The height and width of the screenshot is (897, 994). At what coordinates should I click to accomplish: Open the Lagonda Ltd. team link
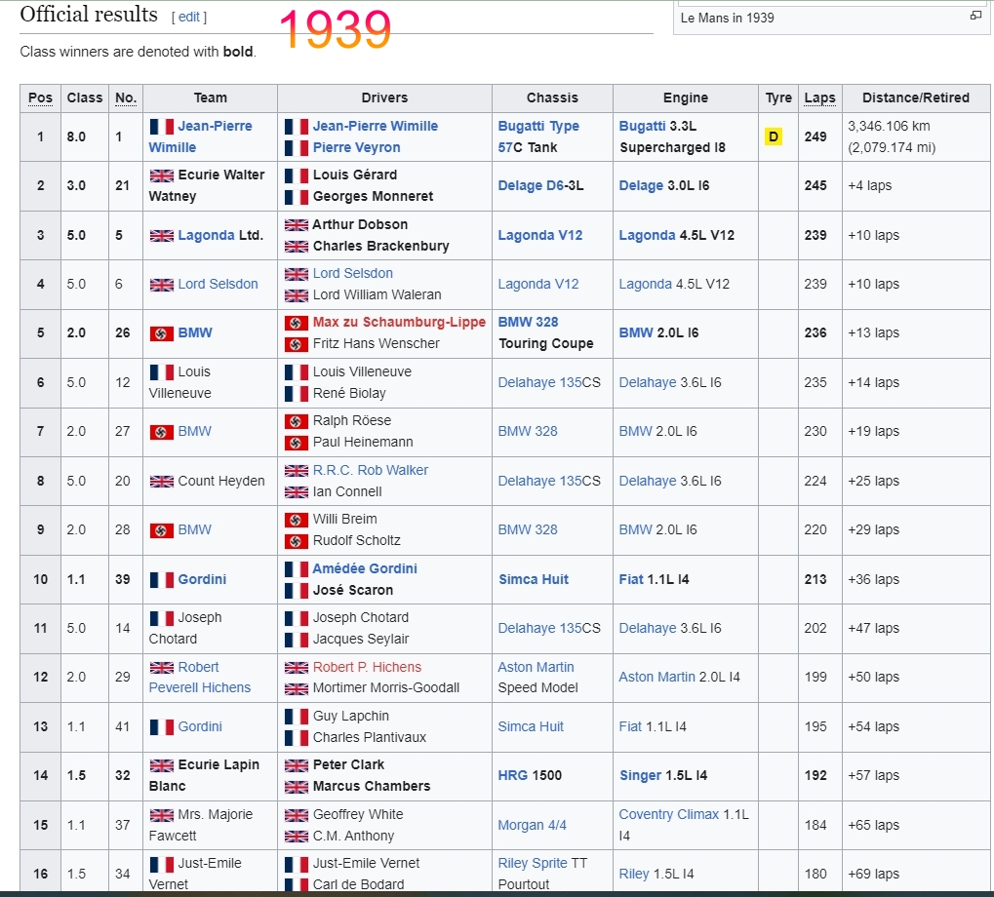[206, 236]
